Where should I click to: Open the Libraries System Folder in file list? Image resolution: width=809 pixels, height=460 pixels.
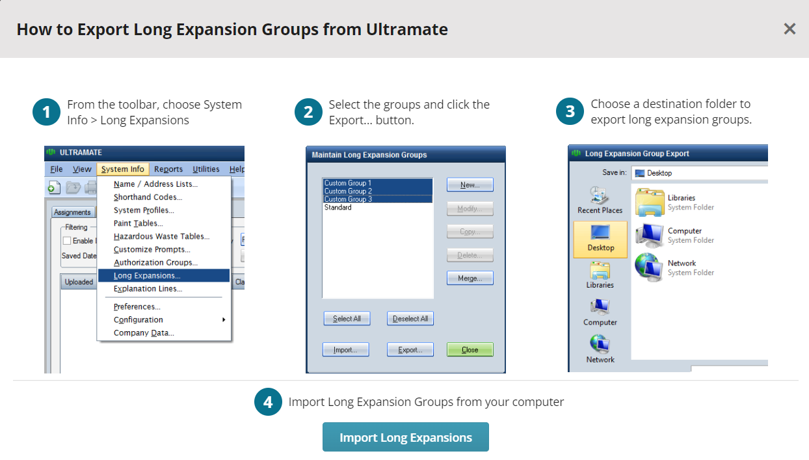(674, 202)
